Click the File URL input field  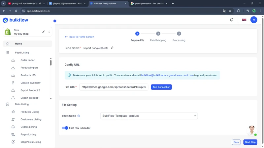pos(114,87)
